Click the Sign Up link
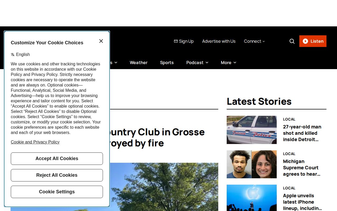 tap(186, 41)
